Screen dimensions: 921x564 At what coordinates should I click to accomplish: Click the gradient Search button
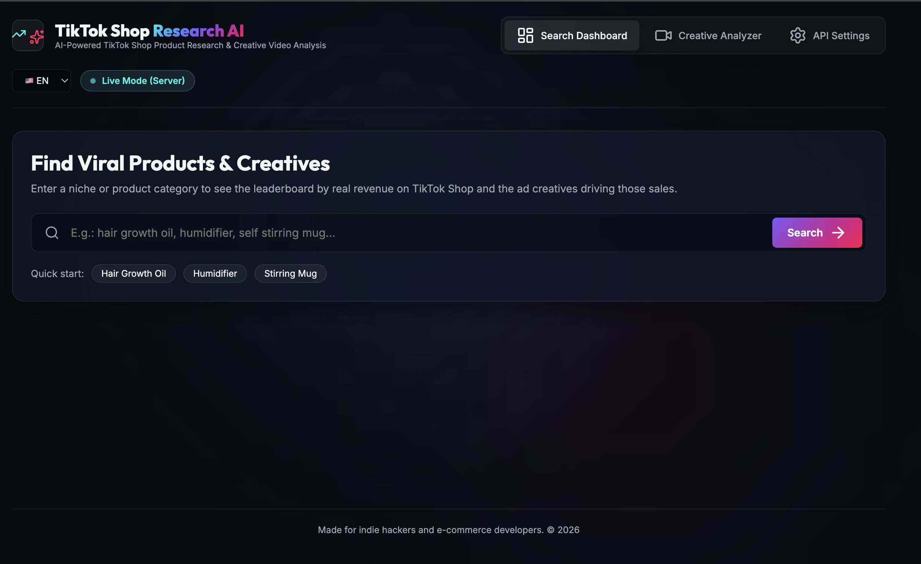coord(817,233)
